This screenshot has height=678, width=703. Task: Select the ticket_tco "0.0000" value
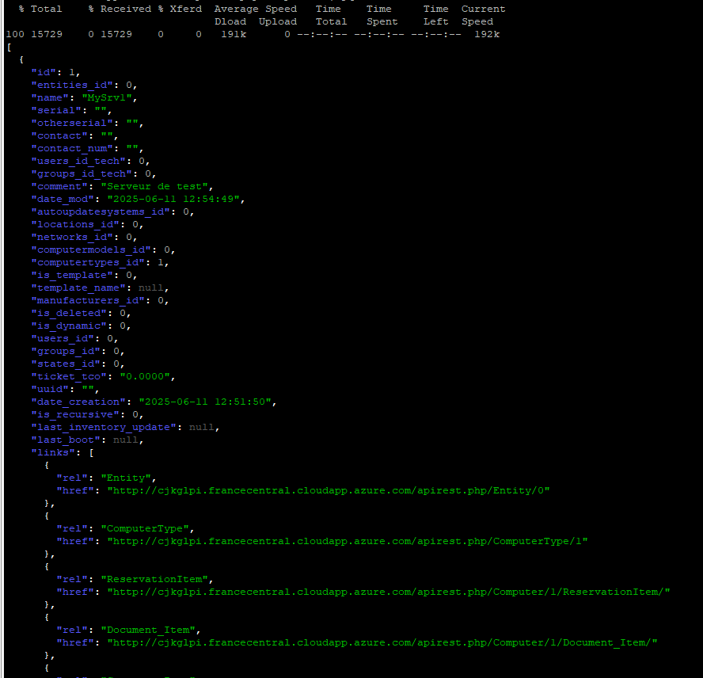point(147,377)
